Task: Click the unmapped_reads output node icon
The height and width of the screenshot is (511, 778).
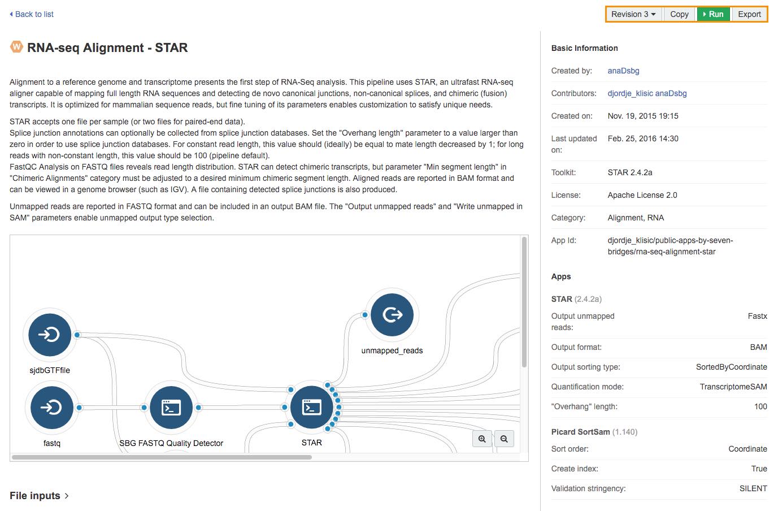Action: (392, 315)
